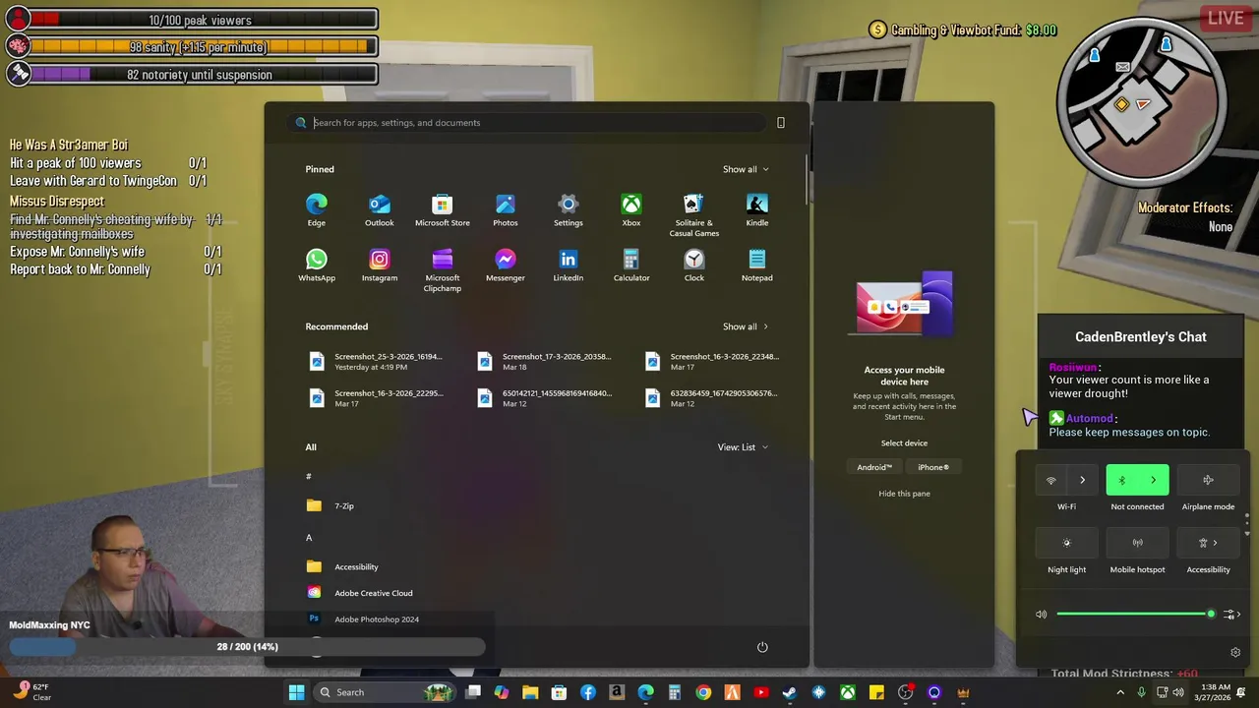Jump to the # letter header
1259x708 pixels.
(309, 477)
